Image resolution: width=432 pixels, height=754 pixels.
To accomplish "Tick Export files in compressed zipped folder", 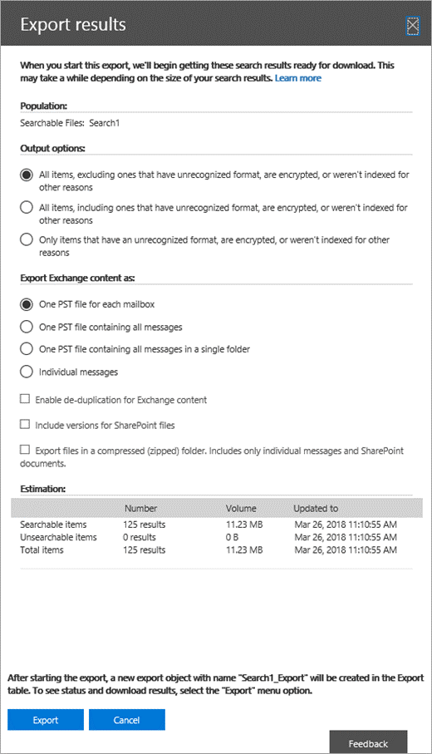I will click(x=24, y=450).
